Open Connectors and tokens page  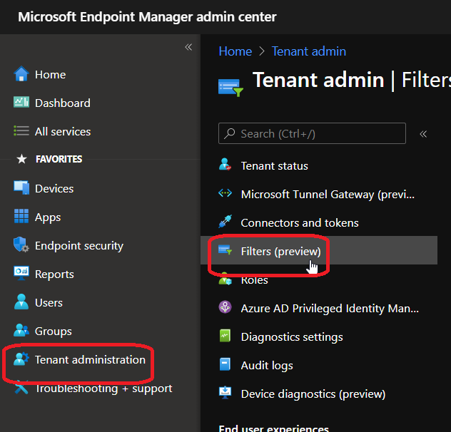pyautogui.click(x=300, y=222)
